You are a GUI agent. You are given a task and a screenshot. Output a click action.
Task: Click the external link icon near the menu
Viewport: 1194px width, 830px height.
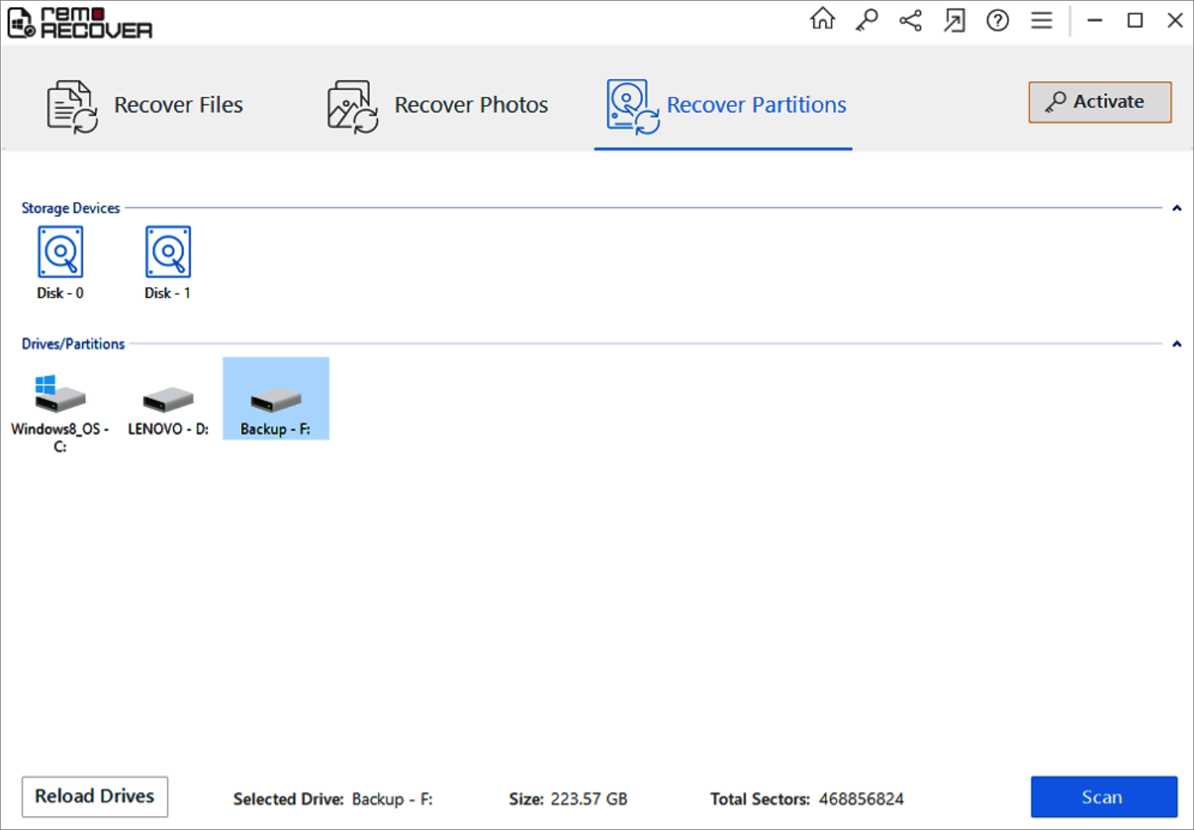(954, 20)
